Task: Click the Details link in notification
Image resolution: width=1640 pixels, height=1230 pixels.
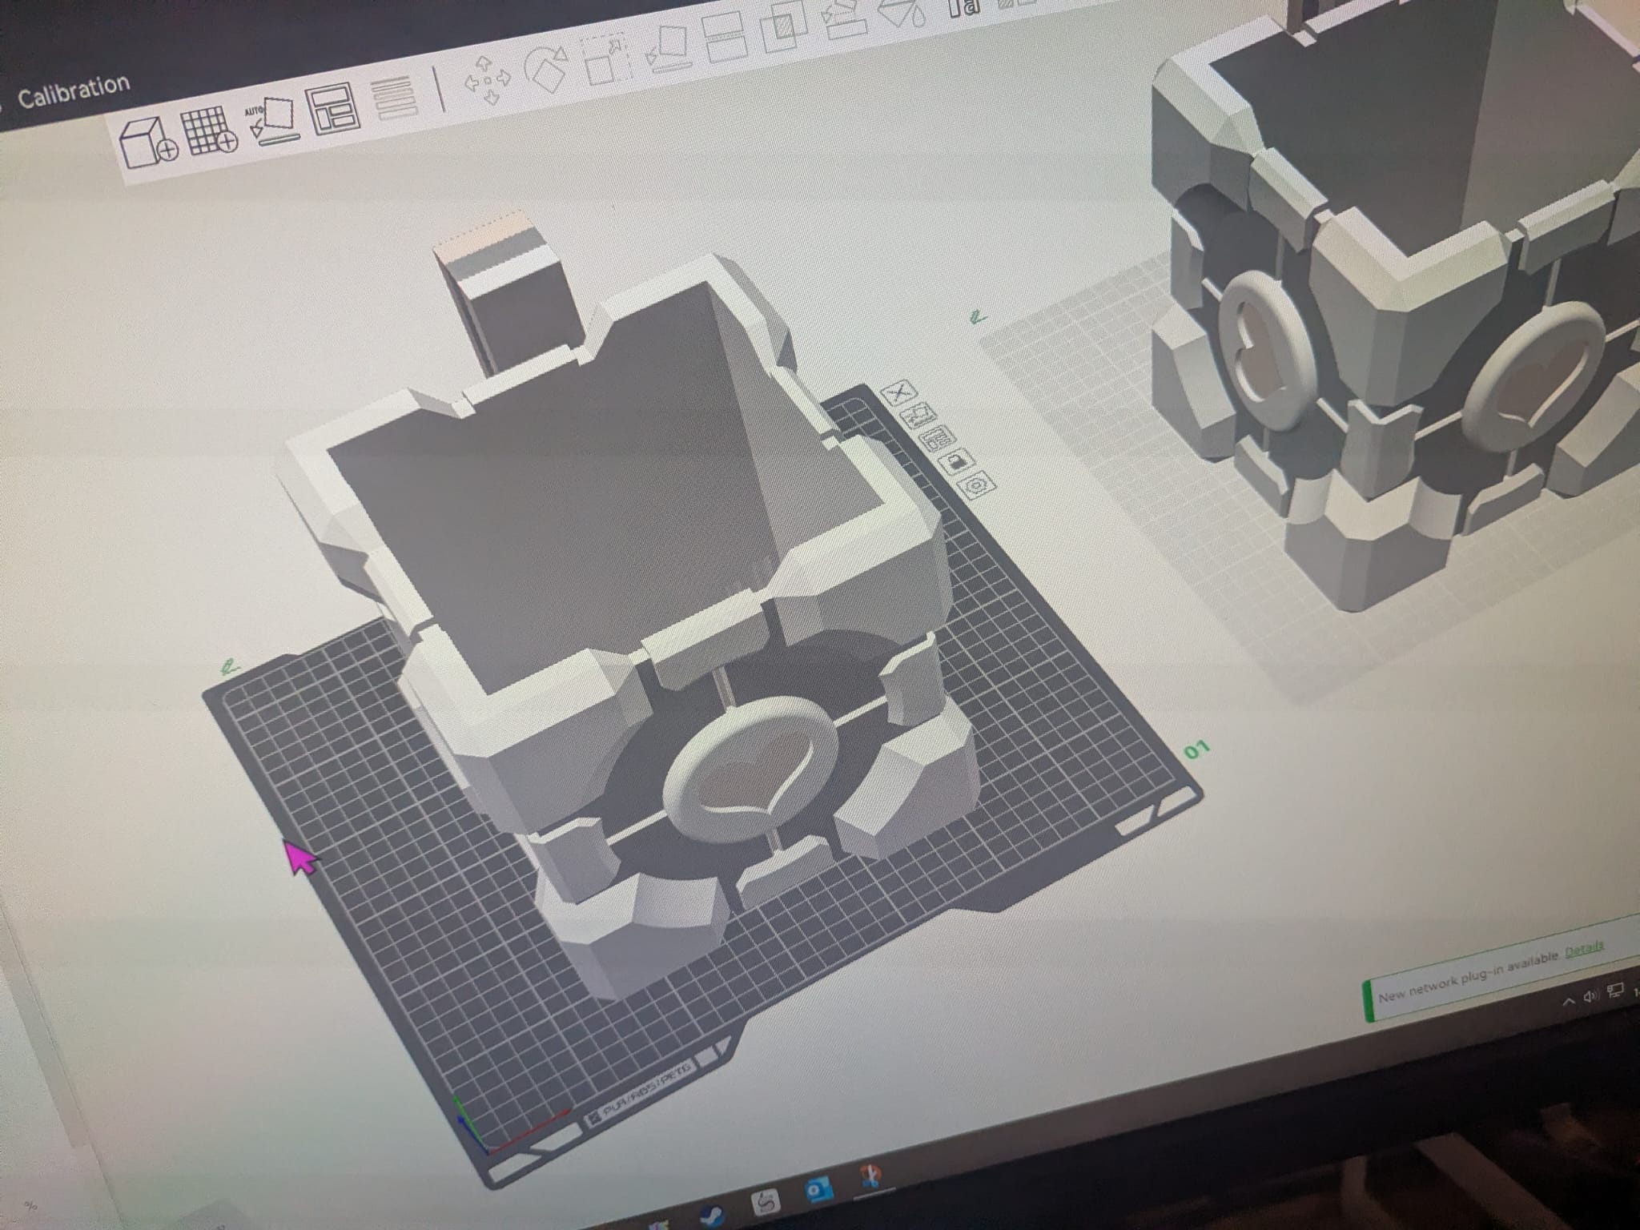Action: tap(1584, 951)
